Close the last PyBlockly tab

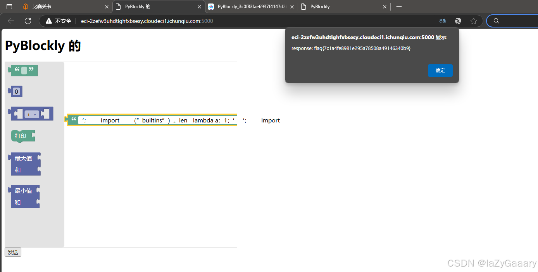point(385,7)
